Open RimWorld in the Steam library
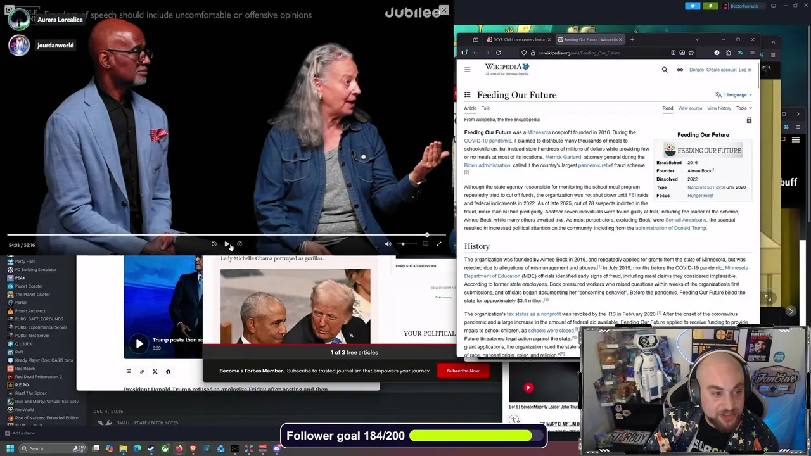This screenshot has width=811, height=456. coord(24,410)
